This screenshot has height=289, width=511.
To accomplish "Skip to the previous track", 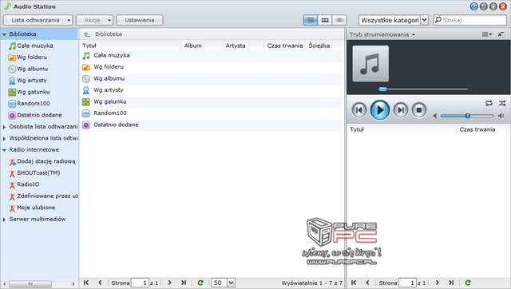I will click(x=359, y=110).
